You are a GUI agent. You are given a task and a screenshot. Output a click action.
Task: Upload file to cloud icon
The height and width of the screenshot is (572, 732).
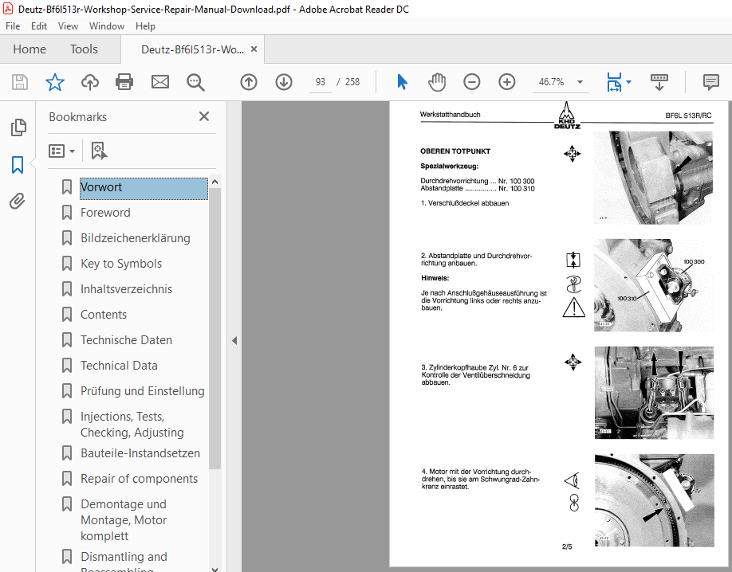[89, 82]
